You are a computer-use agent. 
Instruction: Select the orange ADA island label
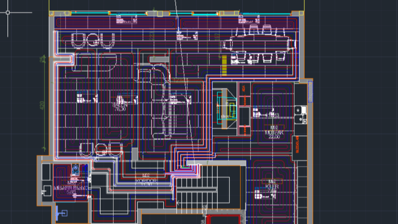[x=243, y=88]
